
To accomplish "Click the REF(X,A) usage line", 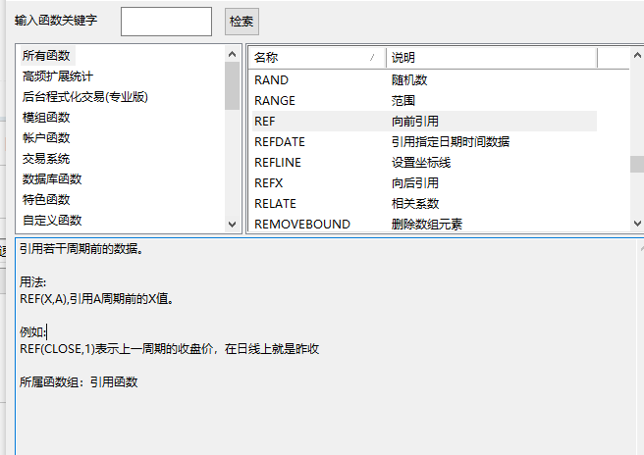I will 97,299.
